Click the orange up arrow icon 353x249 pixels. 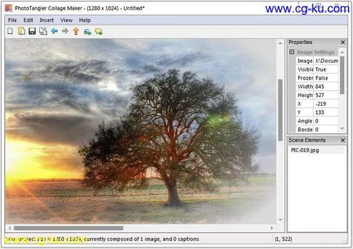[76, 31]
